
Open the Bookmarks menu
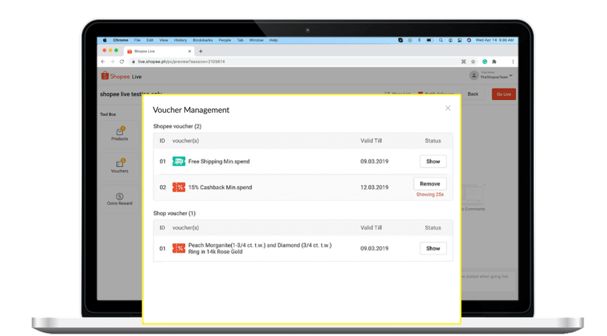pos(203,40)
